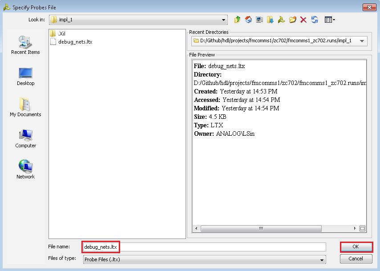Open the view mode menu dropdown
This screenshot has height=271, width=380.
[330, 20]
